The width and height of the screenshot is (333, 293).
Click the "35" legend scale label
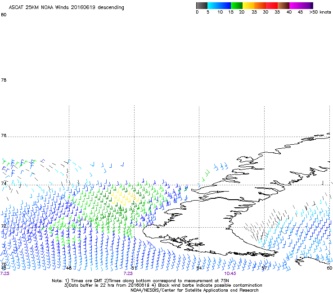click(277, 12)
